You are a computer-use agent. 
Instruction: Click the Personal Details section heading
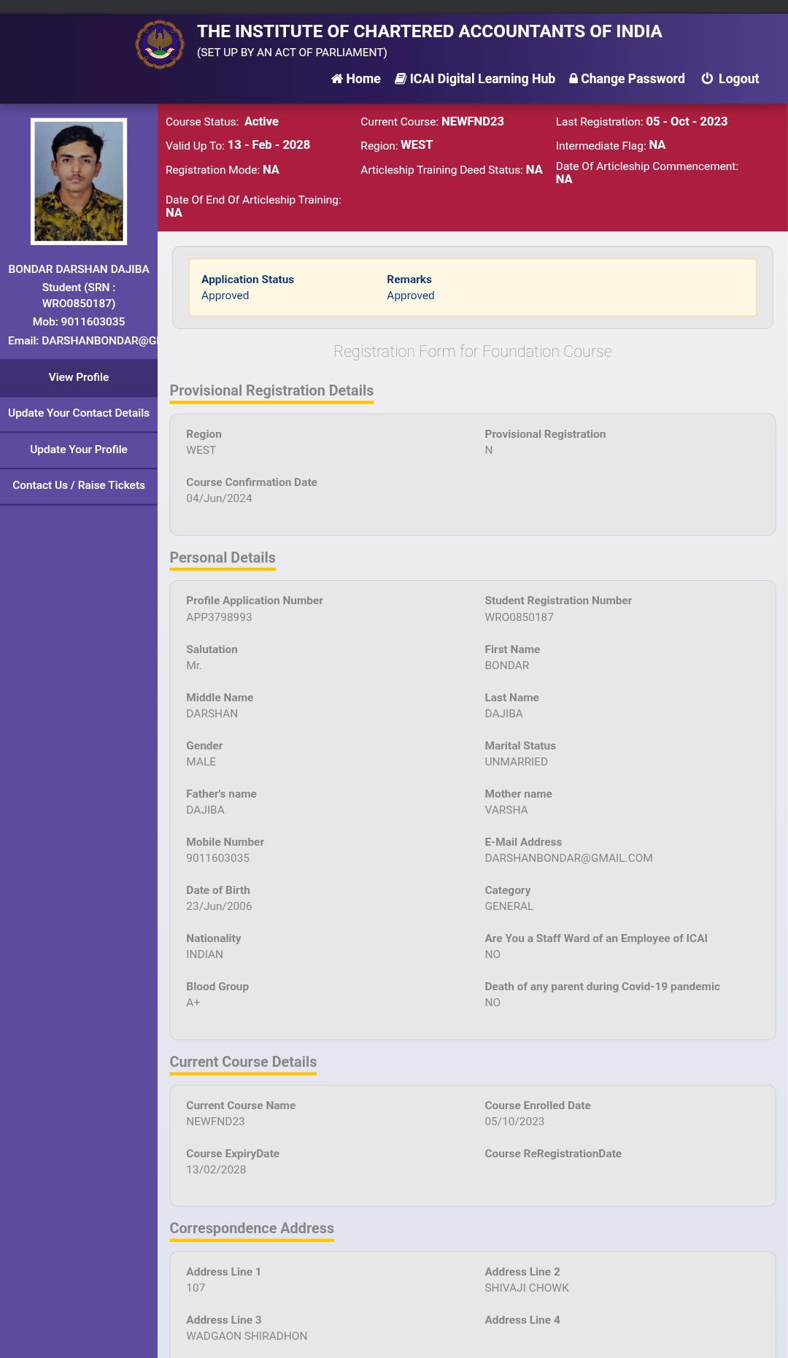(223, 558)
